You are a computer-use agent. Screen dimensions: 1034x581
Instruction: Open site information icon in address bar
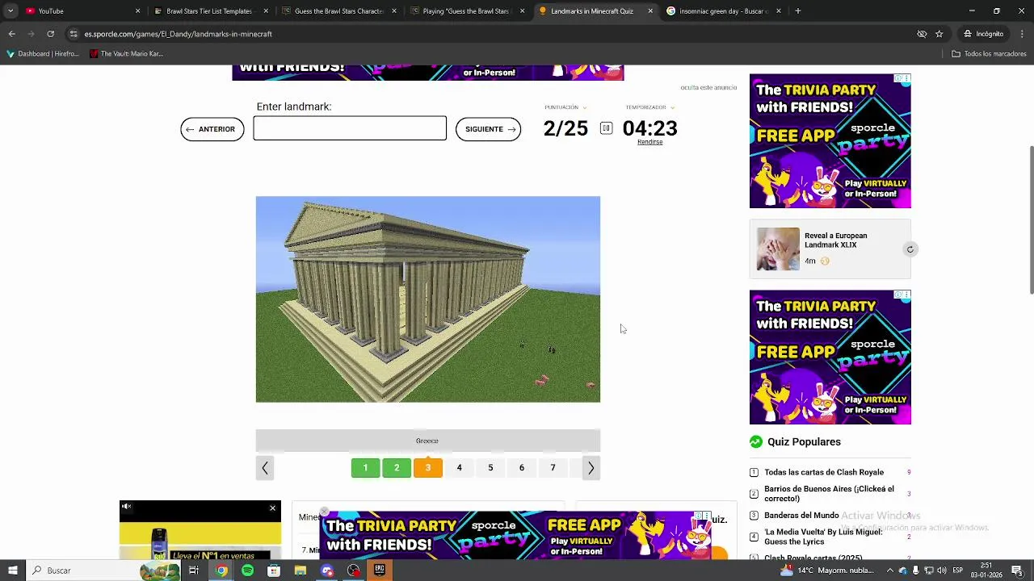[x=74, y=34]
